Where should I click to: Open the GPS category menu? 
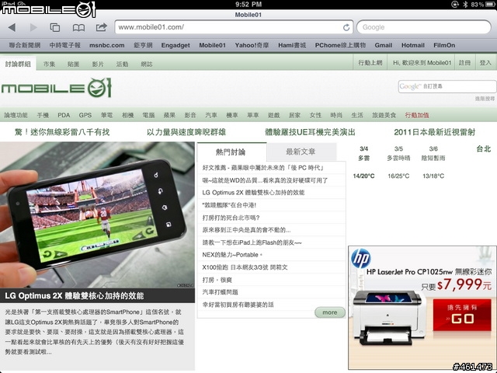click(x=85, y=115)
